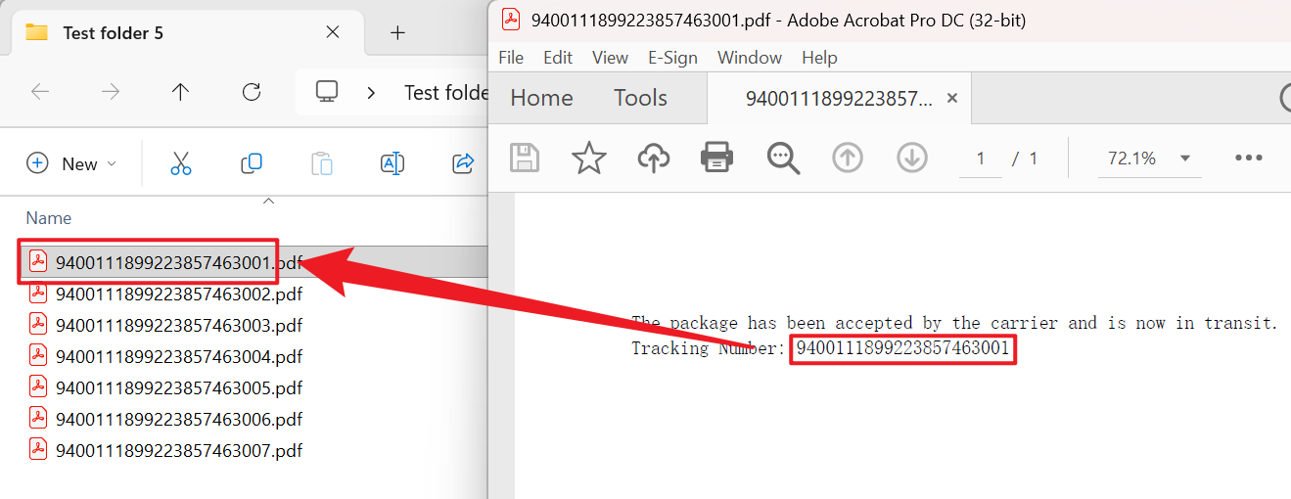The width and height of the screenshot is (1291, 499).
Task: Close the Test folder 5 Explorer tab
Action: (x=333, y=32)
